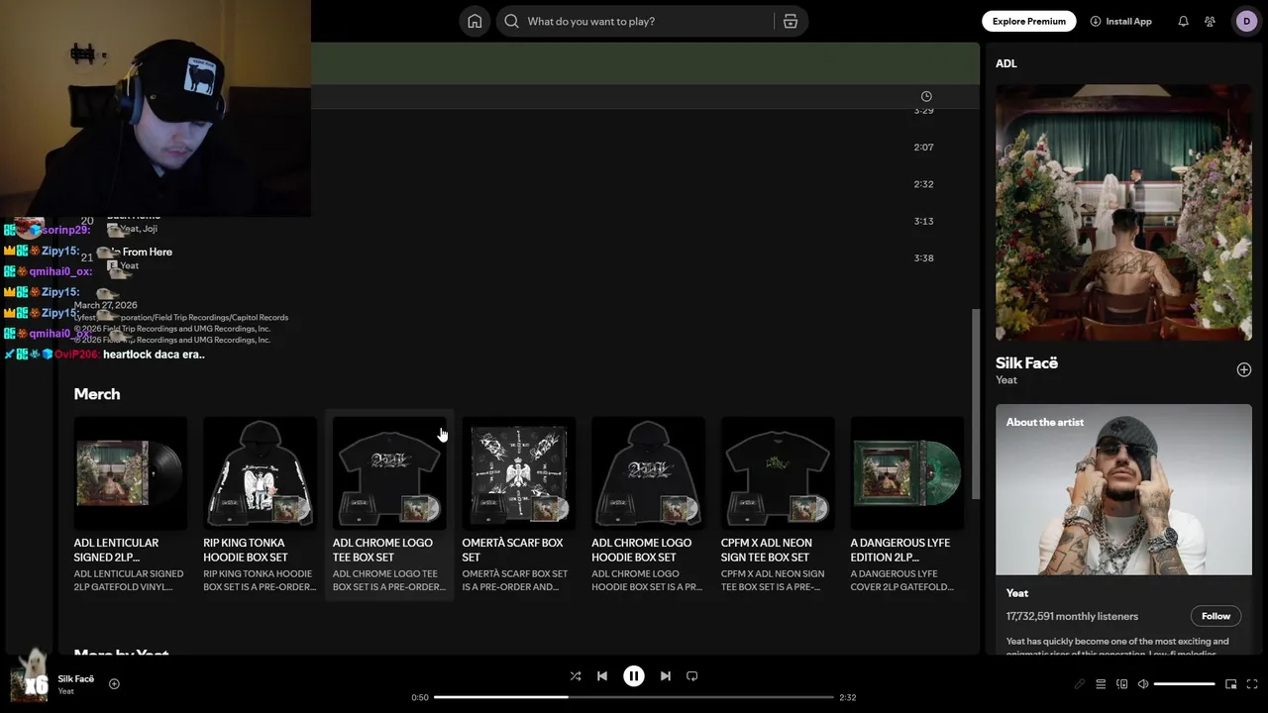Click the search magnifier icon

pyautogui.click(x=511, y=21)
